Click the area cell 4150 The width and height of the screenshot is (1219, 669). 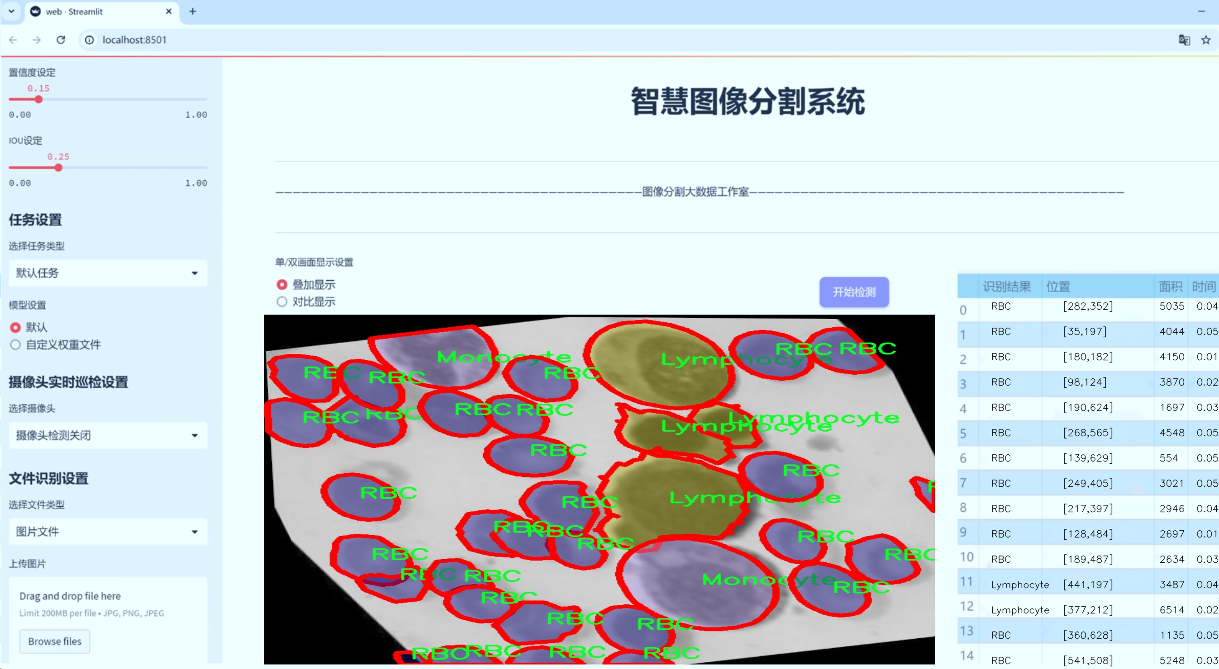point(1171,357)
